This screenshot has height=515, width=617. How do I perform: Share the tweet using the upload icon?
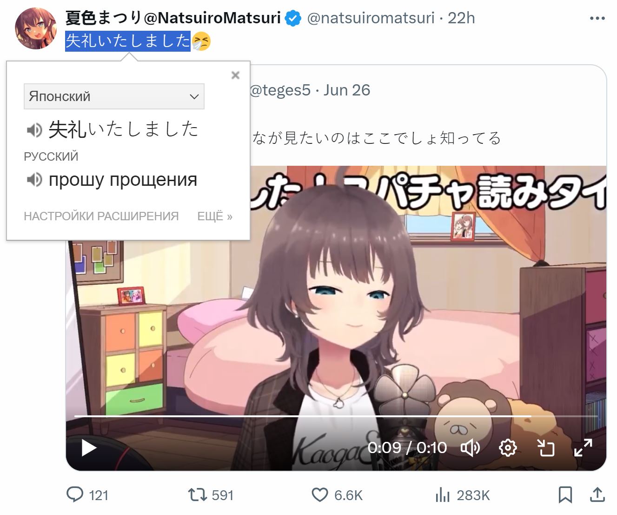597,495
